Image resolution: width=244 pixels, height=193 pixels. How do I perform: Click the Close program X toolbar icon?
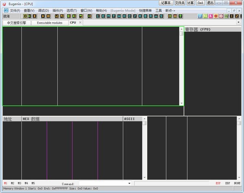click(x=35, y=16)
